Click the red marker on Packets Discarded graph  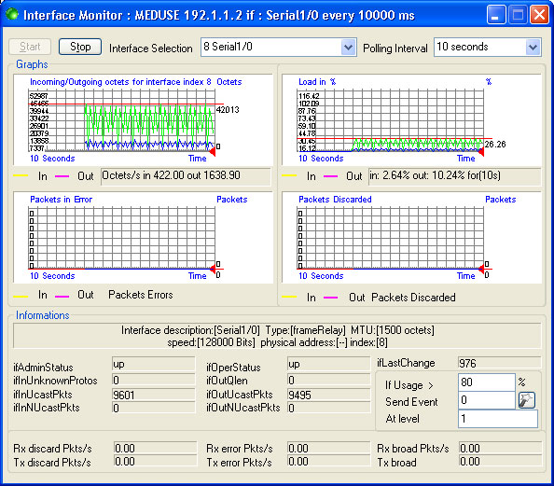pyautogui.click(x=481, y=269)
